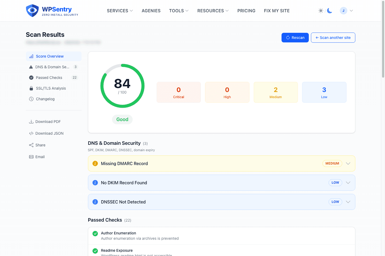Open Changelog from sidebar
The image size is (385, 256).
(x=54, y=99)
